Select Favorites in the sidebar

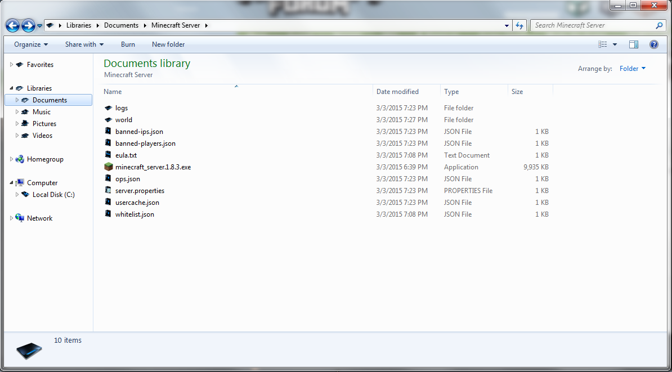41,65
